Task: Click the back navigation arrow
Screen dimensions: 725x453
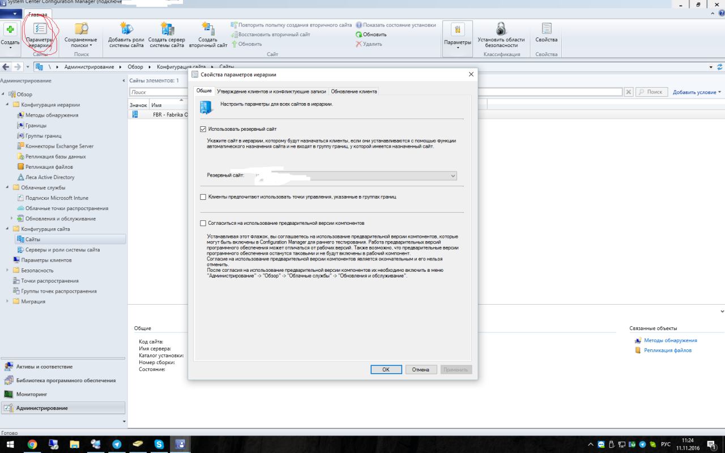Action: click(x=6, y=67)
